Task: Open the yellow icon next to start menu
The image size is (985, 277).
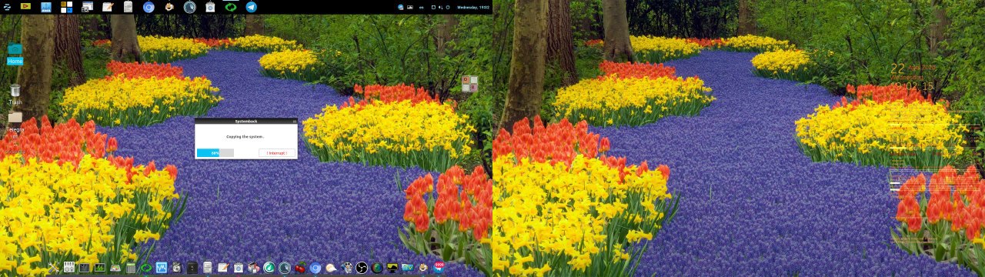Action: (25, 7)
